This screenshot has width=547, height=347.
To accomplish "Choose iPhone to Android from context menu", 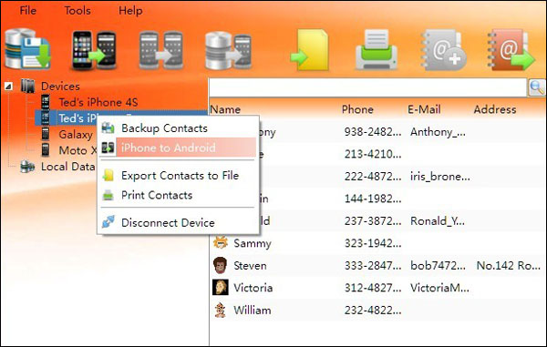I will click(x=178, y=148).
